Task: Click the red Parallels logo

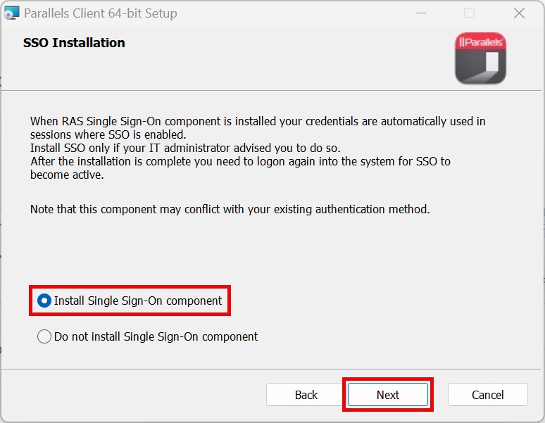Action: [480, 58]
